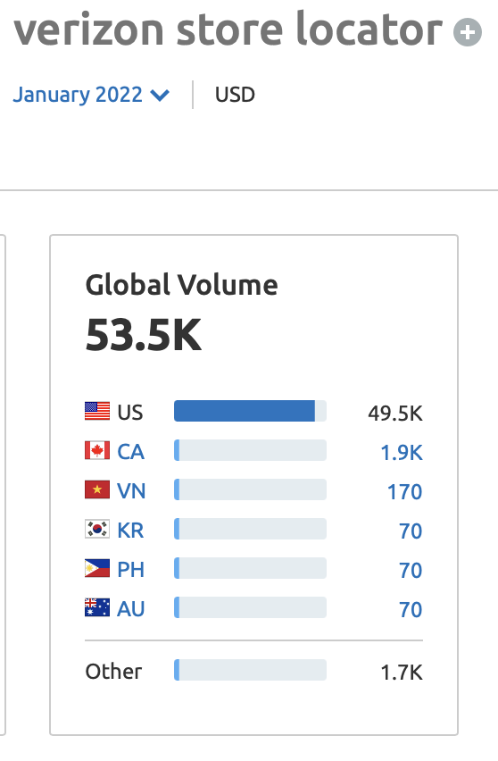Click the 170 volume value for Vietnam
Image resolution: width=498 pixels, height=761 pixels.
(x=405, y=492)
